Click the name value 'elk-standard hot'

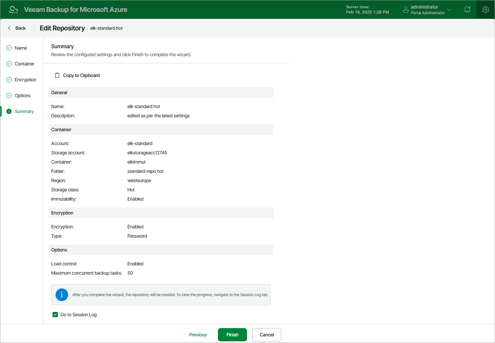[144, 106]
